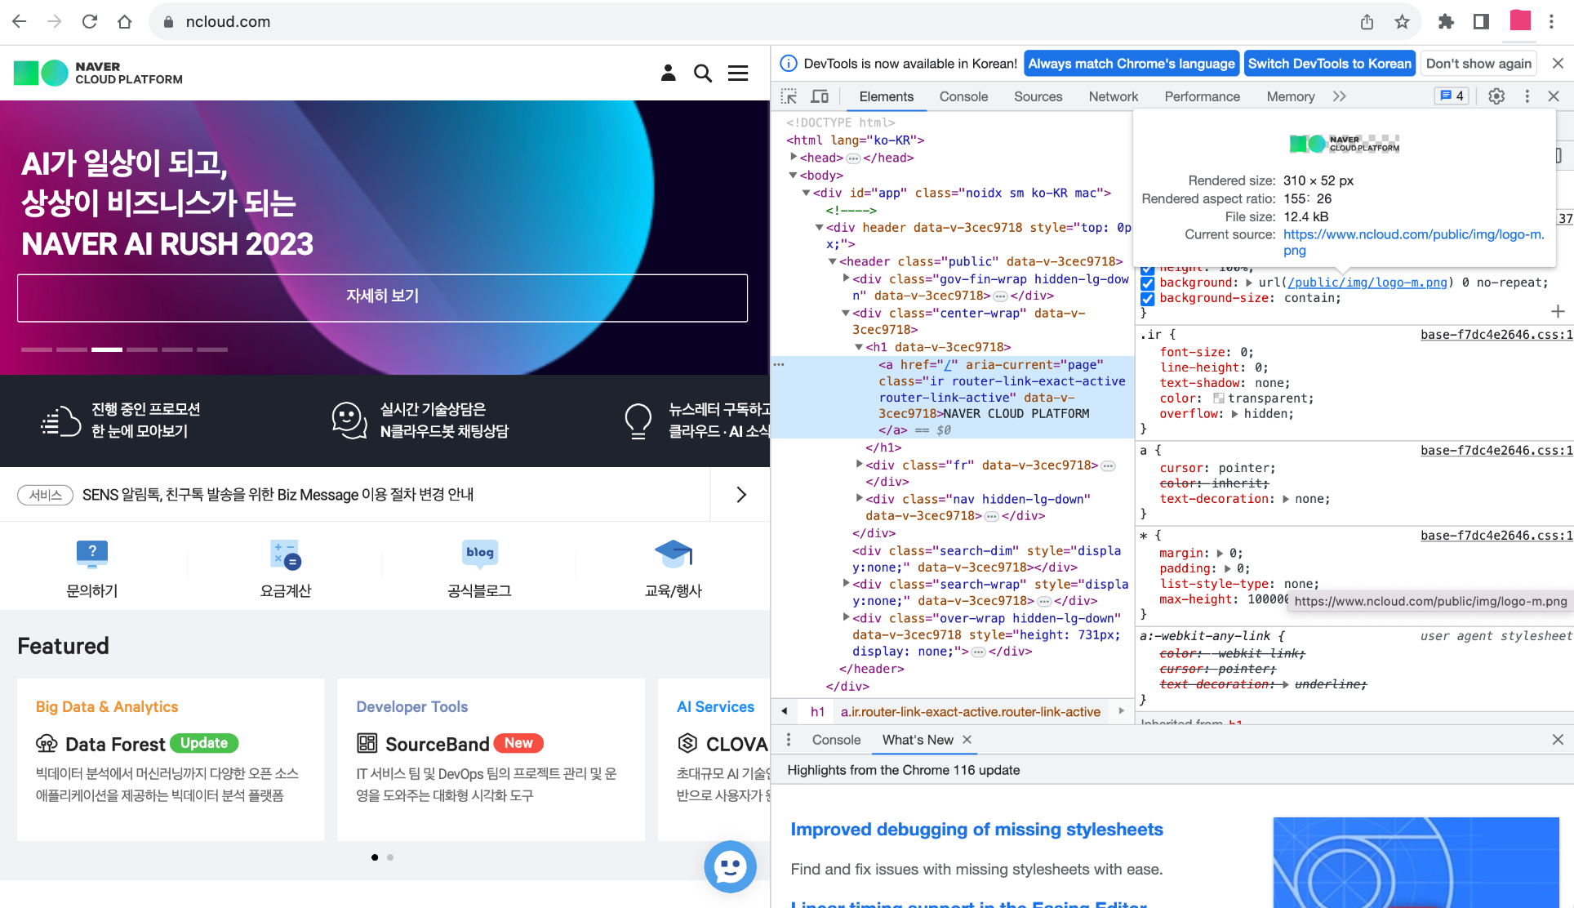Open Chrome three-dot menu
Image resolution: width=1574 pixels, height=908 pixels.
tap(1551, 22)
